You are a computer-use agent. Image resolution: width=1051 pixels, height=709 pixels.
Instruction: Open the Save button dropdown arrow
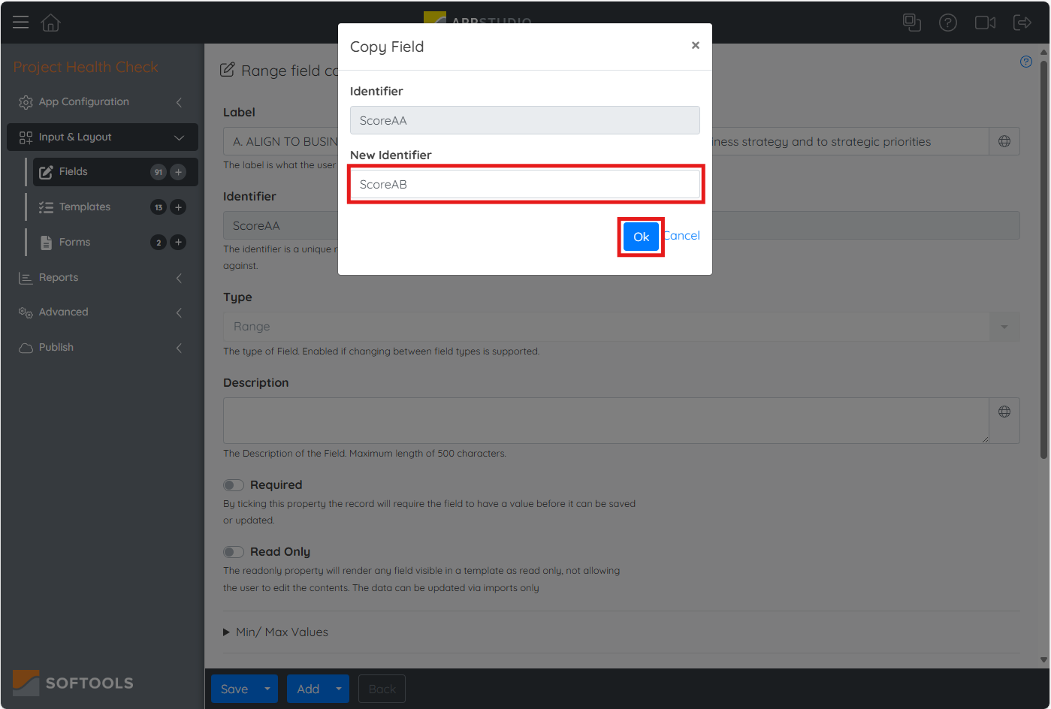click(x=267, y=689)
